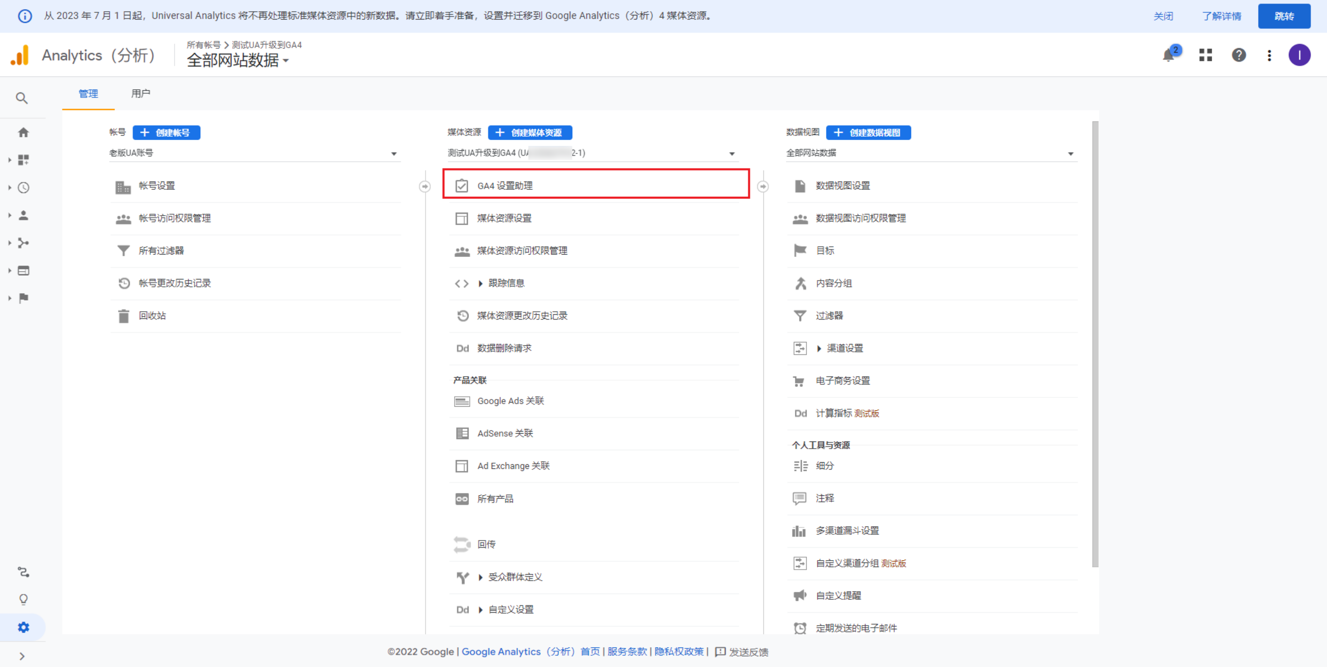Image resolution: width=1327 pixels, height=667 pixels.
Task: Click the 创建媒体资源 button
Action: tap(530, 132)
